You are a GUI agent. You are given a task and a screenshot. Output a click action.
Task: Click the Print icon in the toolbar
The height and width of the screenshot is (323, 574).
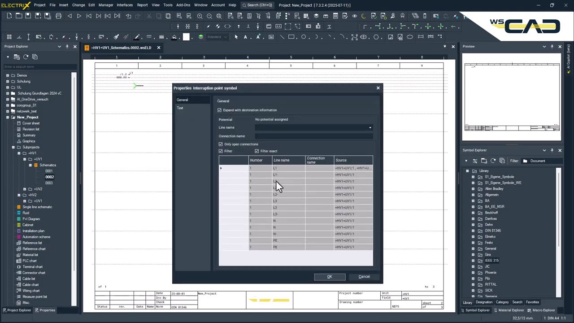tap(58, 16)
